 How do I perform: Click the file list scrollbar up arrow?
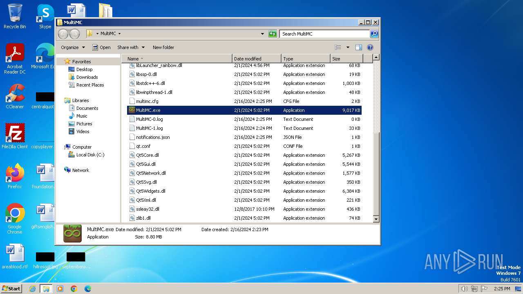[376, 58]
